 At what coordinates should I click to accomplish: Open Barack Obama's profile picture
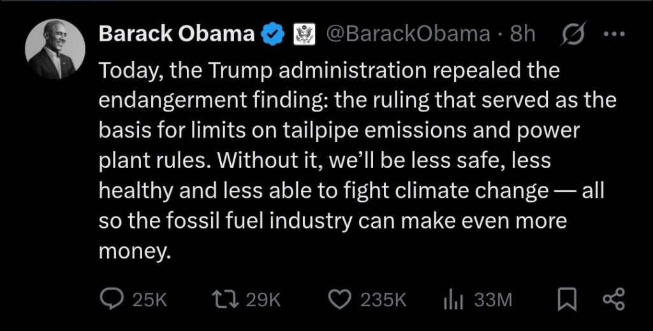[55, 50]
